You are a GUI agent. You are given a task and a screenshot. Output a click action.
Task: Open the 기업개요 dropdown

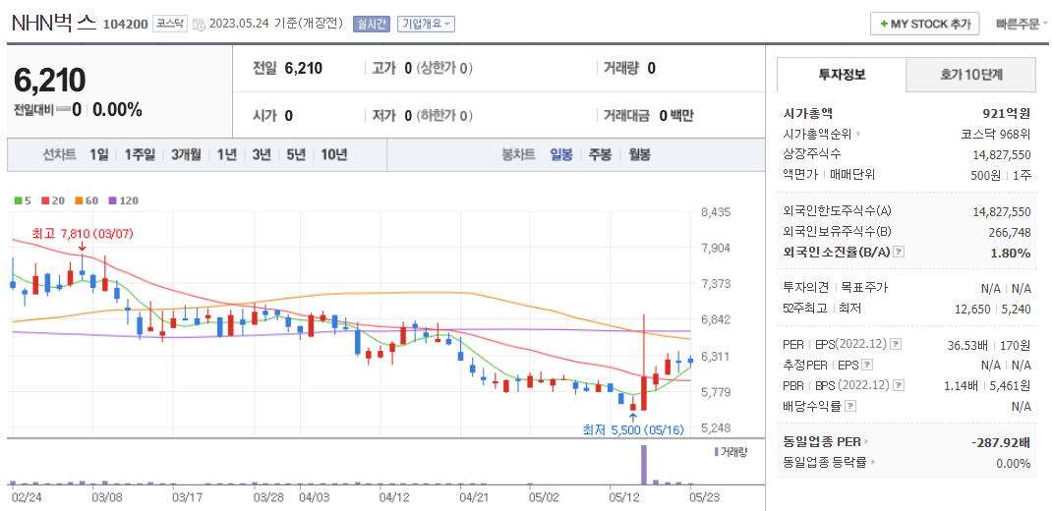coord(426,24)
